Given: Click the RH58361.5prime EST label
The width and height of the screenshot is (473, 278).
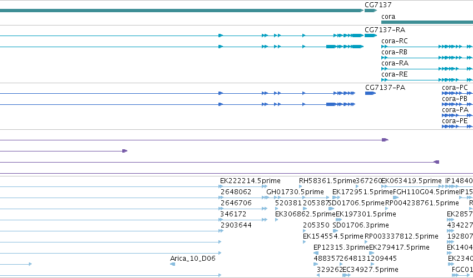Looking at the screenshot, I should (327, 181).
